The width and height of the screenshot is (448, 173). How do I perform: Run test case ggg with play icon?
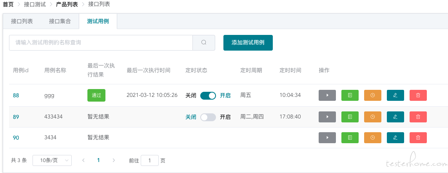click(327, 95)
